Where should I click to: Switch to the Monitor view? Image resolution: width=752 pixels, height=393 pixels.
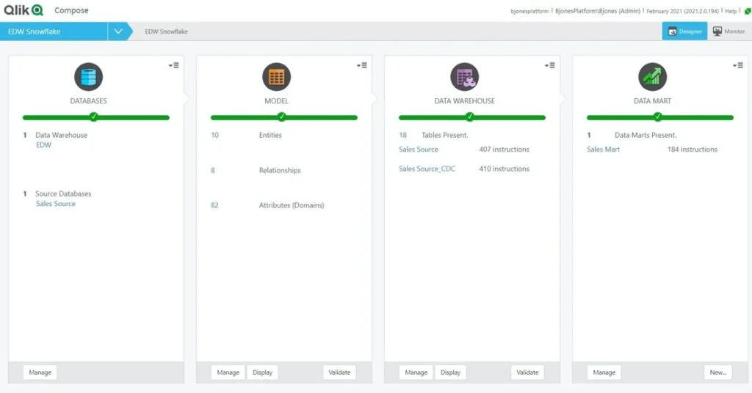tap(728, 32)
